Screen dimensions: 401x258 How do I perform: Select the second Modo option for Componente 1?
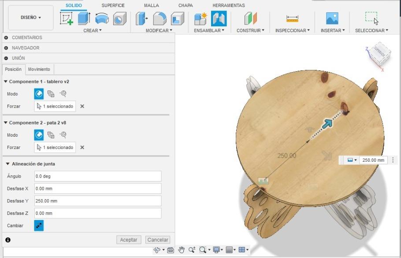point(51,94)
